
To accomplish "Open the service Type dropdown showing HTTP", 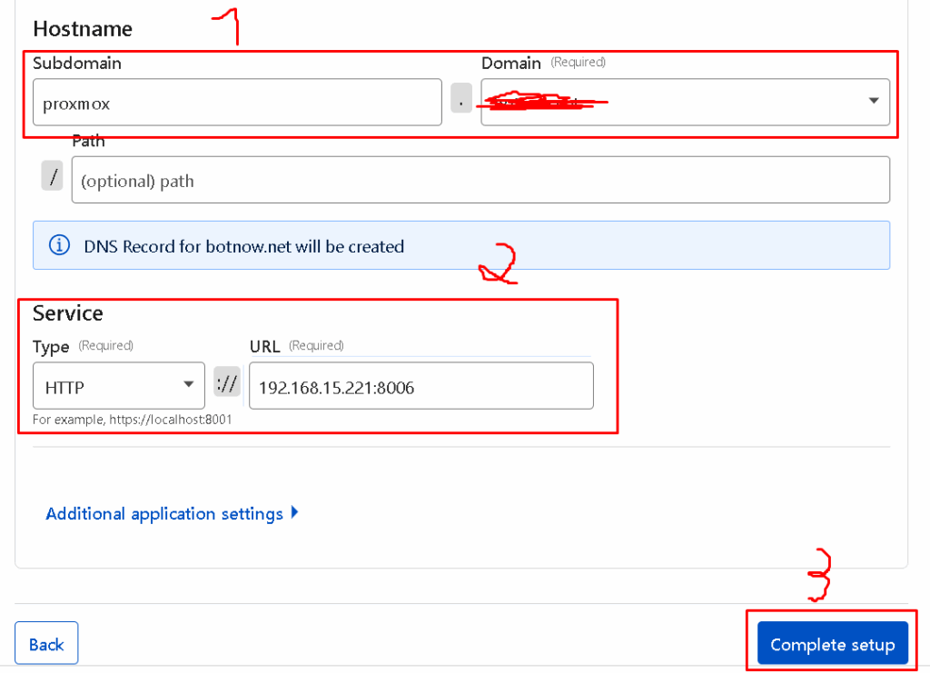I will click(119, 386).
